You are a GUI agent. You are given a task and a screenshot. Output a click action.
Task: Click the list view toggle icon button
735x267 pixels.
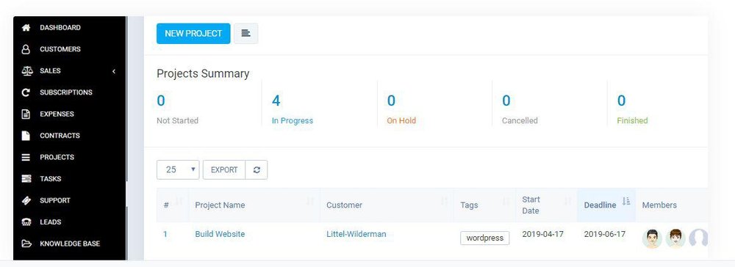pyautogui.click(x=245, y=33)
